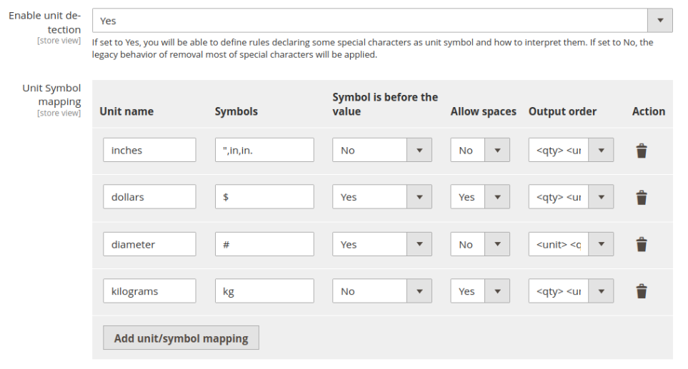Remove the diameter unit mapping row
This screenshot has height=369, width=688.
coord(642,245)
